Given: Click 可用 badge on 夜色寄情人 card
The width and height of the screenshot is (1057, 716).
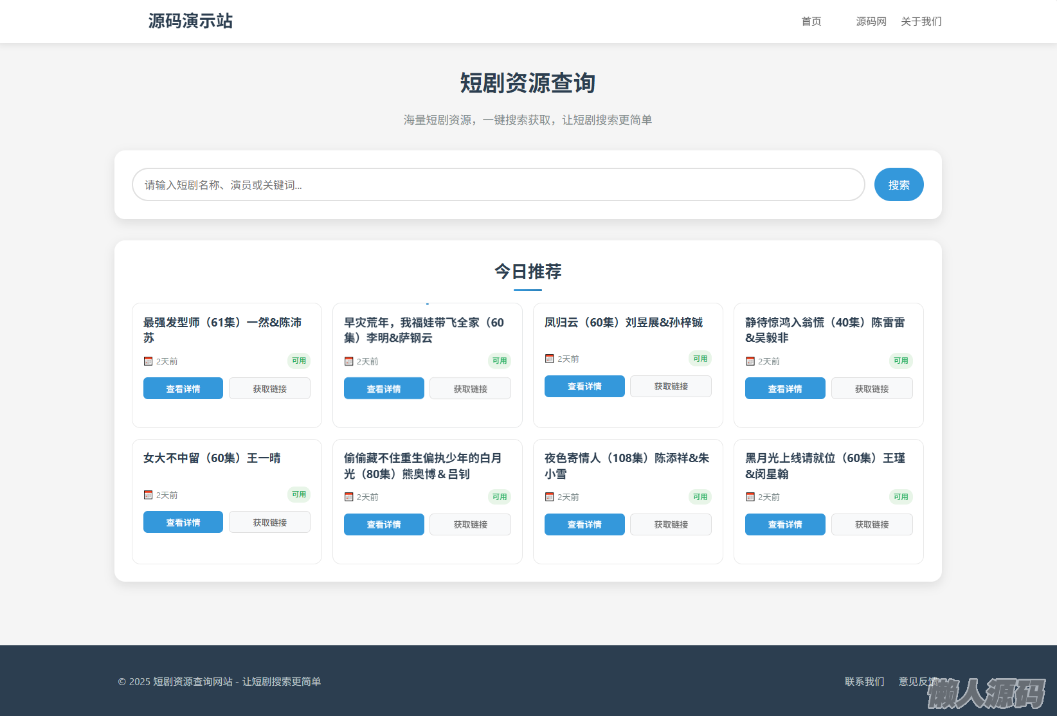Looking at the screenshot, I should tap(700, 497).
